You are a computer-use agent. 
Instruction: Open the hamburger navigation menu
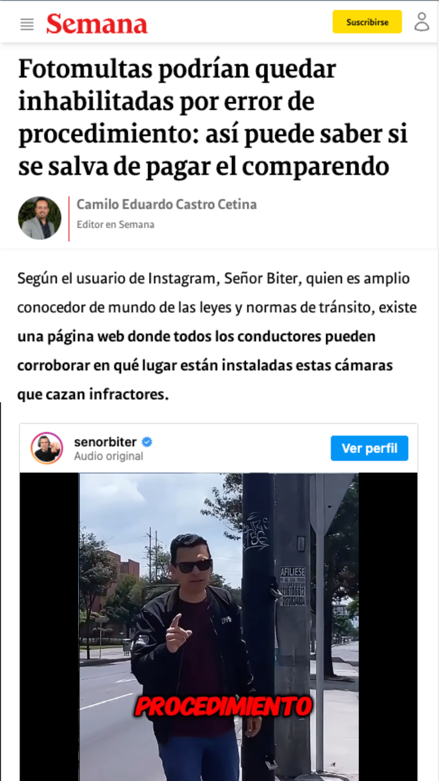pos(27,24)
